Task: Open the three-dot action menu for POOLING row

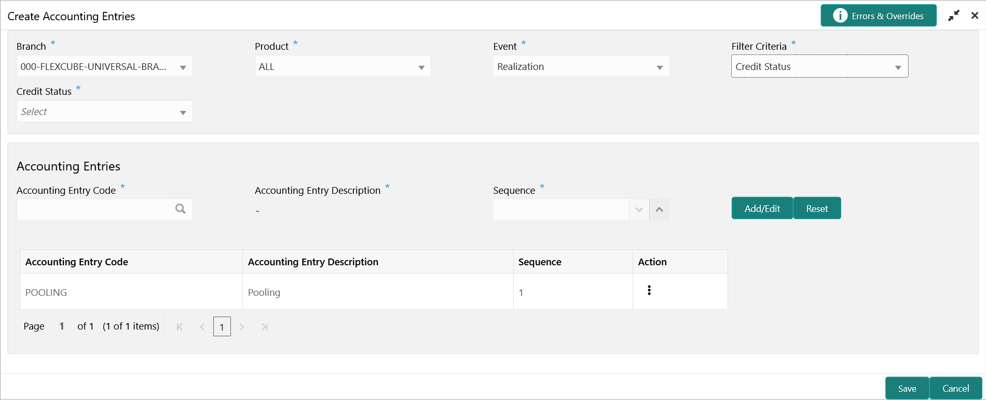Action: coord(649,290)
